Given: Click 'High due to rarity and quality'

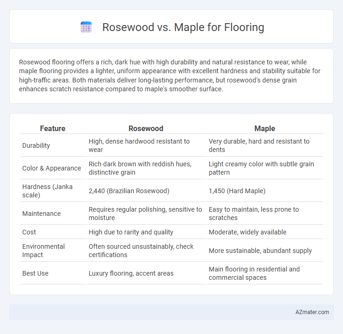Looking at the screenshot, I should coord(131,232).
